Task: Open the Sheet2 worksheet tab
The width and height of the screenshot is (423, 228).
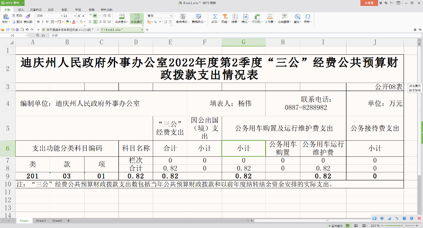Action: [41, 221]
